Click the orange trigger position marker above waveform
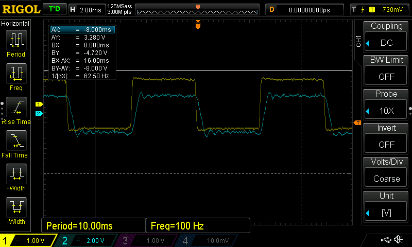 pos(198,25)
